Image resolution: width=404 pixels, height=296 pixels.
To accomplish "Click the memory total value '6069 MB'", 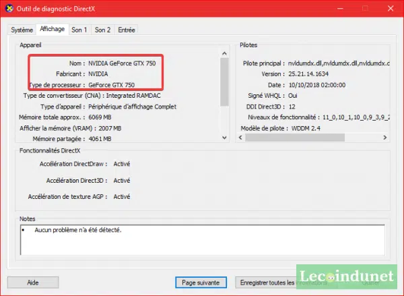I will (100, 117).
